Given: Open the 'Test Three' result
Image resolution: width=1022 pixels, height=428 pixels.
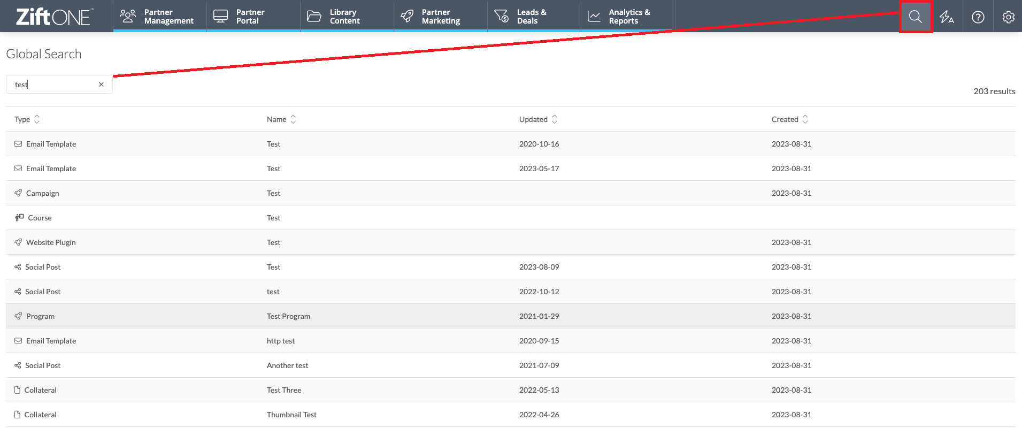Looking at the screenshot, I should coord(284,390).
